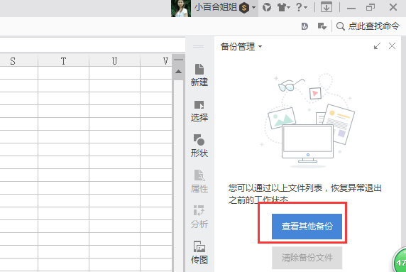Click the 传图 image transfer icon
The image size is (406, 272).
199,252
